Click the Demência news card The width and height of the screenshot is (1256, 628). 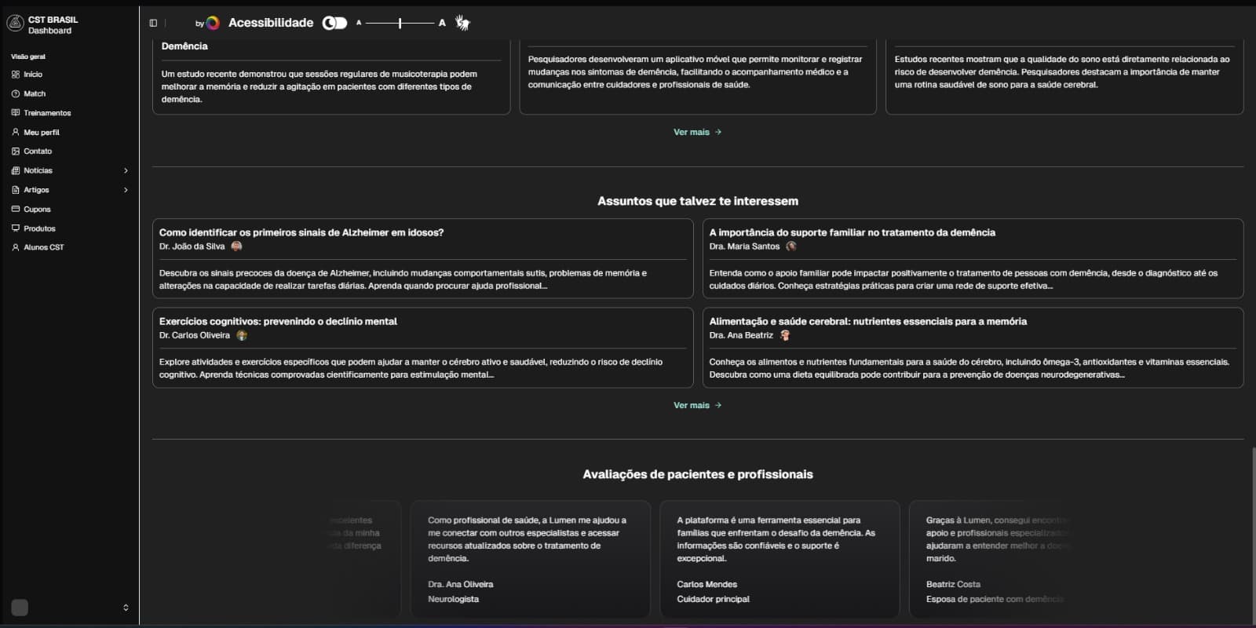click(331, 77)
